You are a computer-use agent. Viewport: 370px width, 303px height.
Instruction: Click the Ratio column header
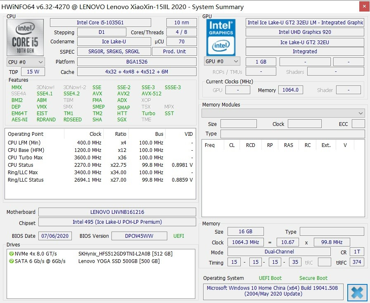(x=116, y=134)
